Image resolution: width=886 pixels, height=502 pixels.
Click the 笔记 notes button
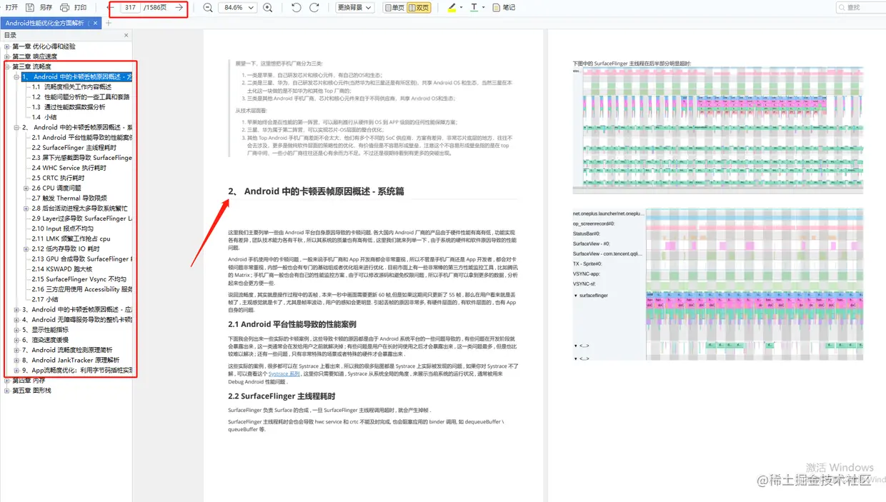504,7
